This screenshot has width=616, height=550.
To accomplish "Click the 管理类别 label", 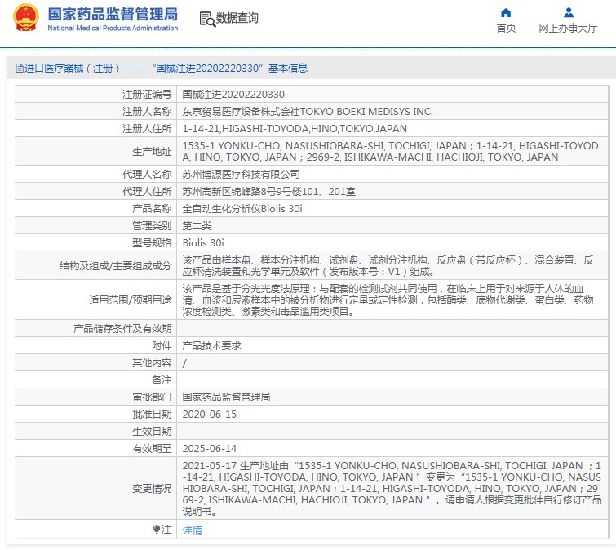I will pos(152,226).
